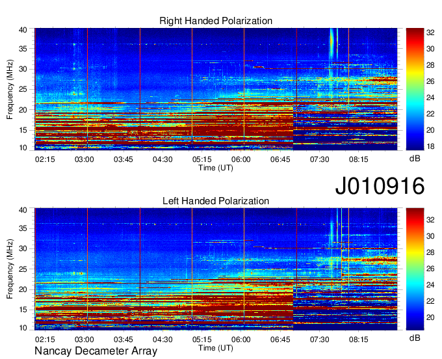Click the 10 MHz tick on the top frequency axis
This screenshot has height=359, width=442.
[x=23, y=148]
